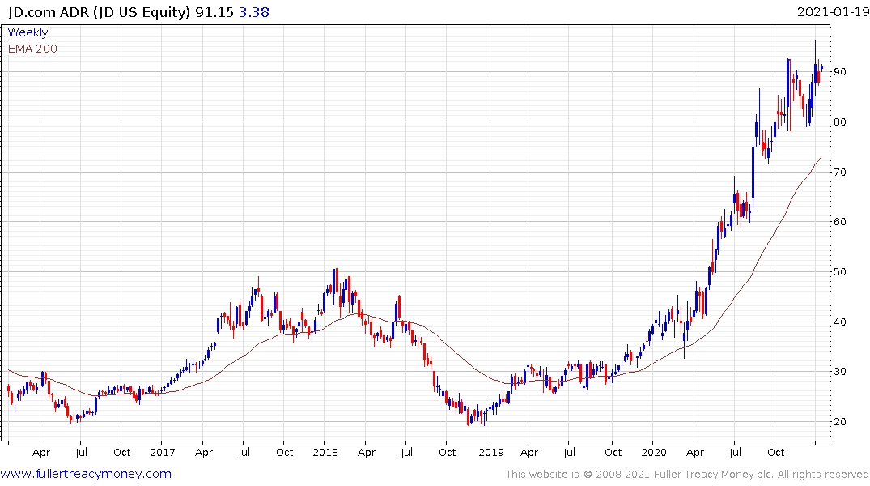Click the 2019 year label on the time axis

click(491, 453)
